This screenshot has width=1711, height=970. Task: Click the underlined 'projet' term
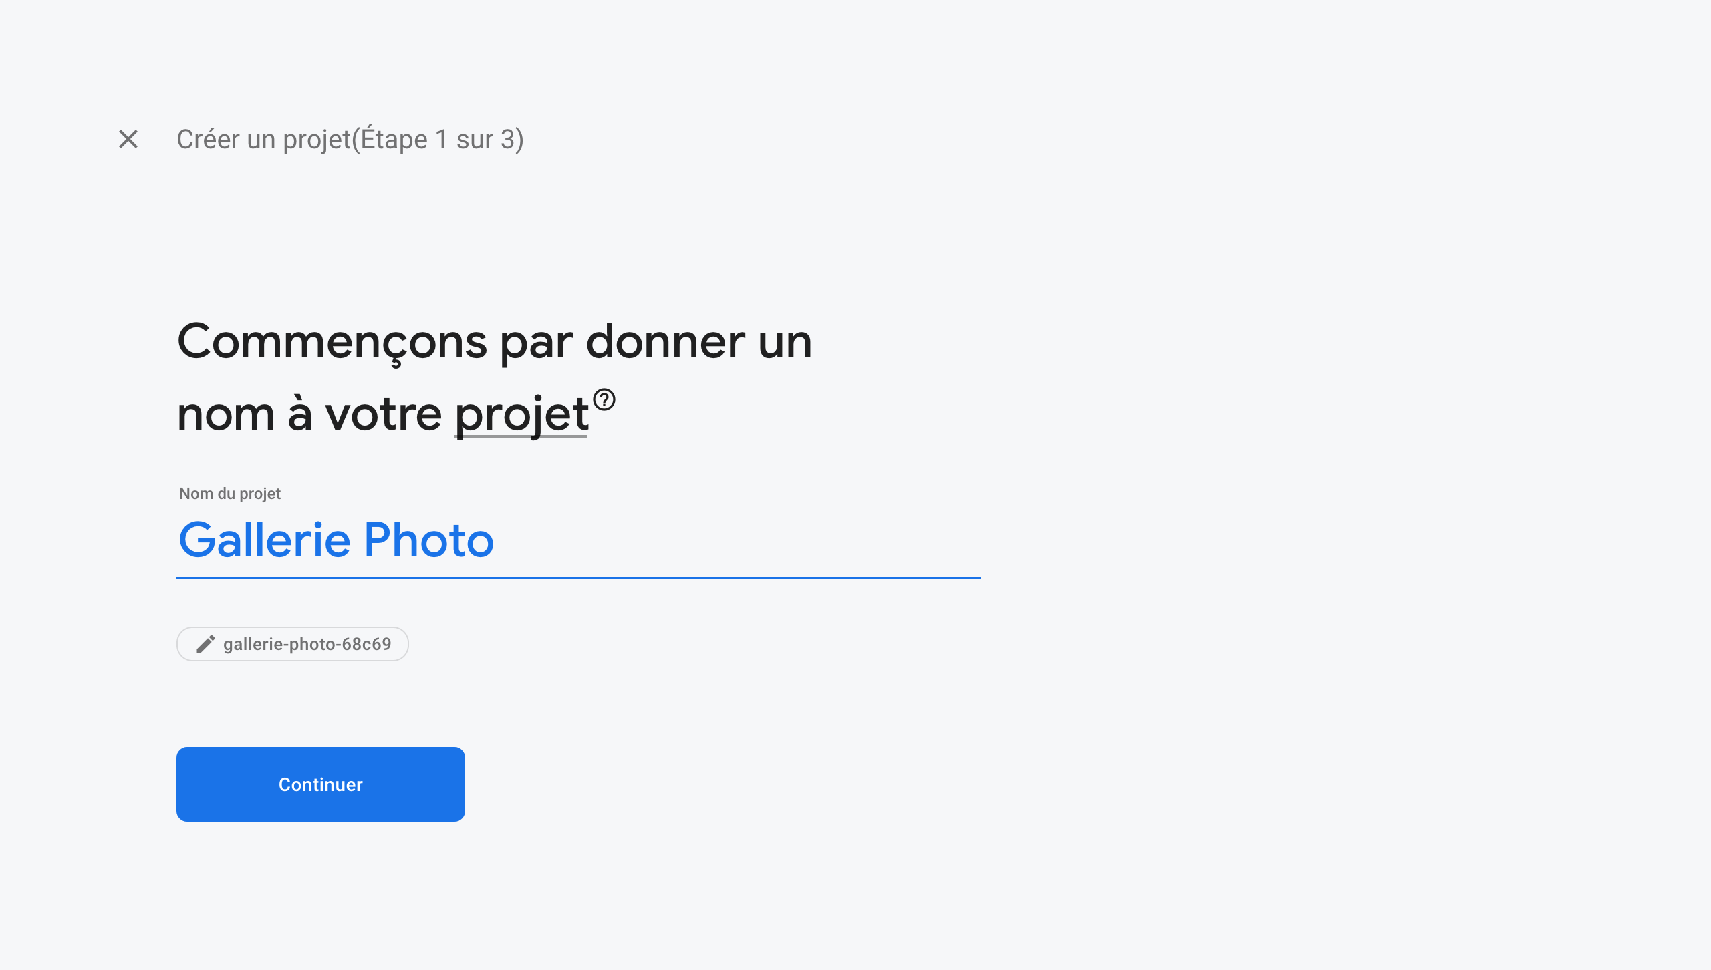520,414
